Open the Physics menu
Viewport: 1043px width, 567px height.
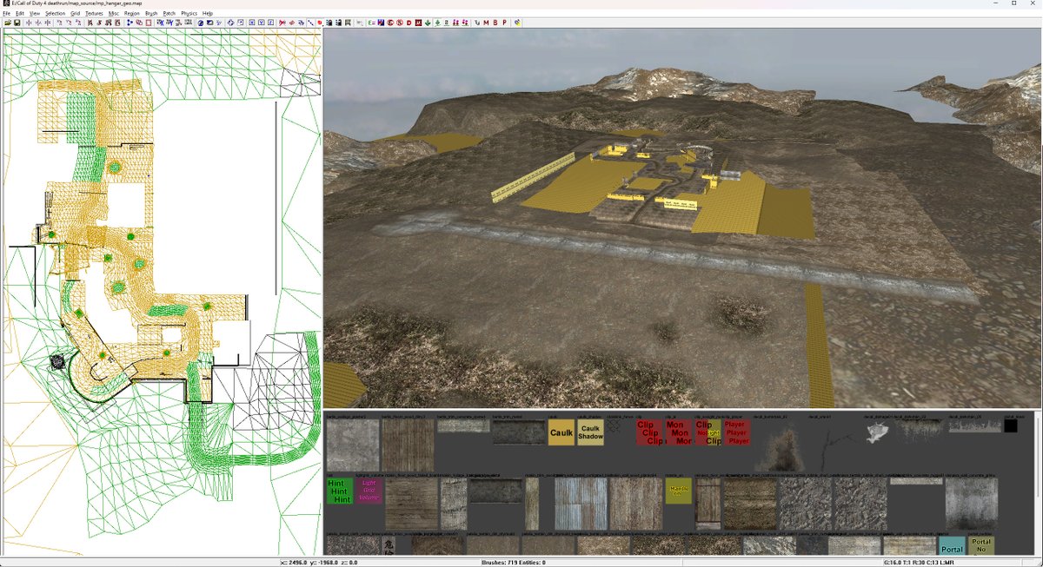(189, 14)
